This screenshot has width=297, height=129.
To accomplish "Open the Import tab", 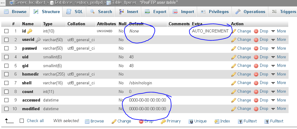I will pos(183,12).
